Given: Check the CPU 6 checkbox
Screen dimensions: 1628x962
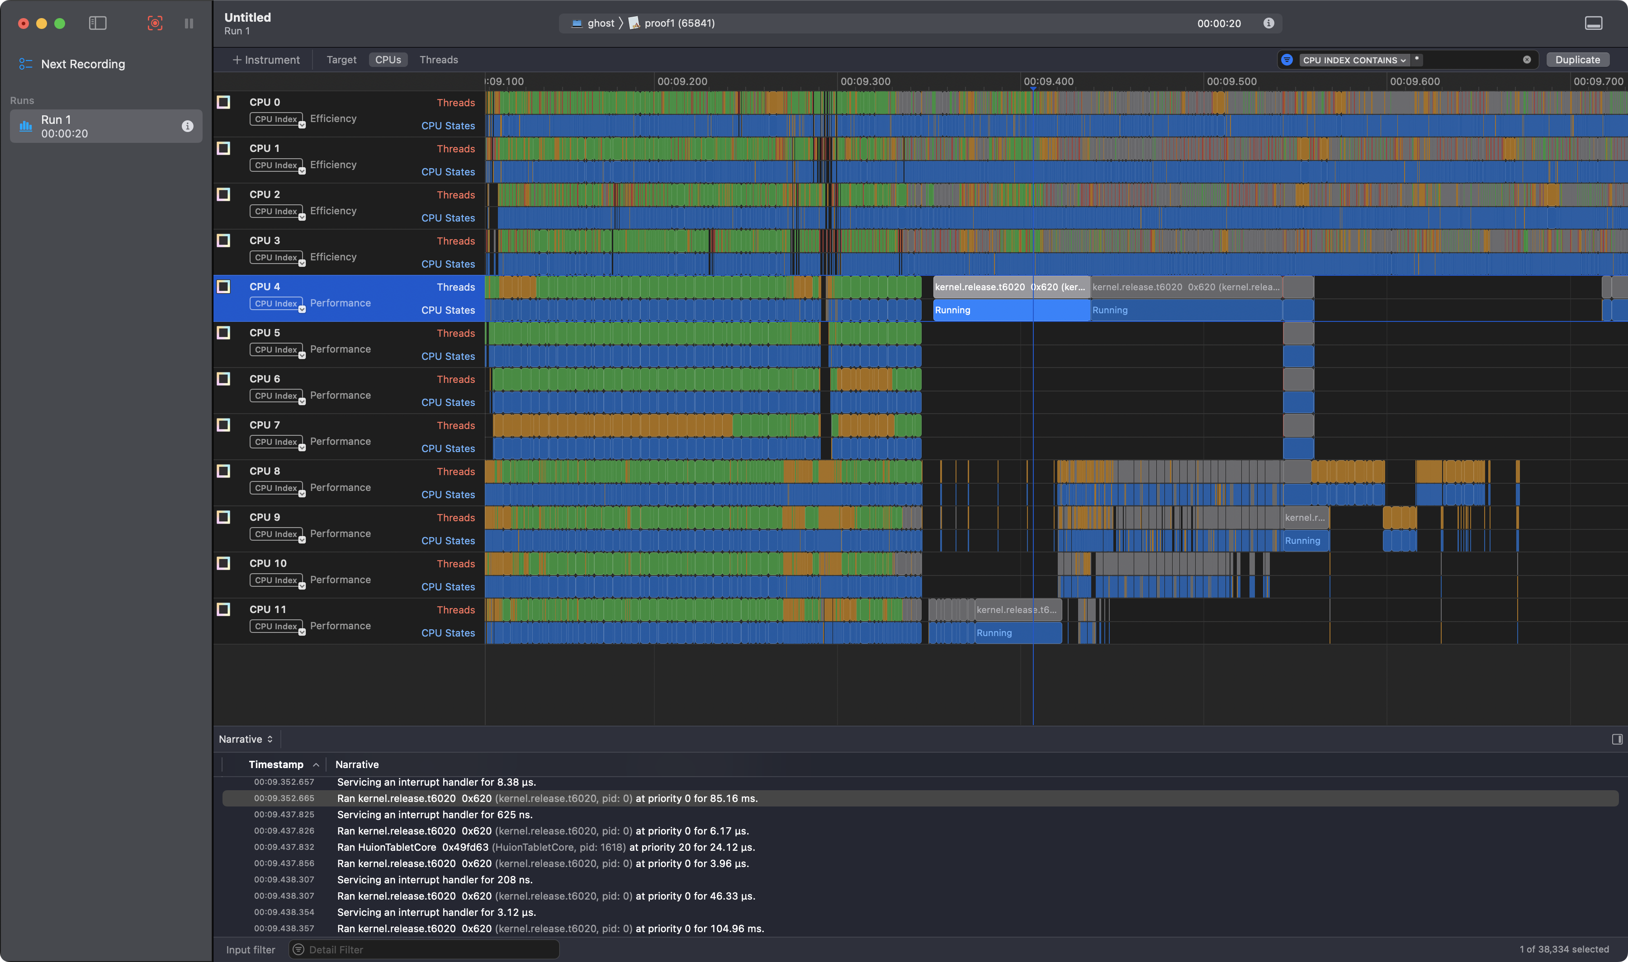Looking at the screenshot, I should tap(224, 378).
